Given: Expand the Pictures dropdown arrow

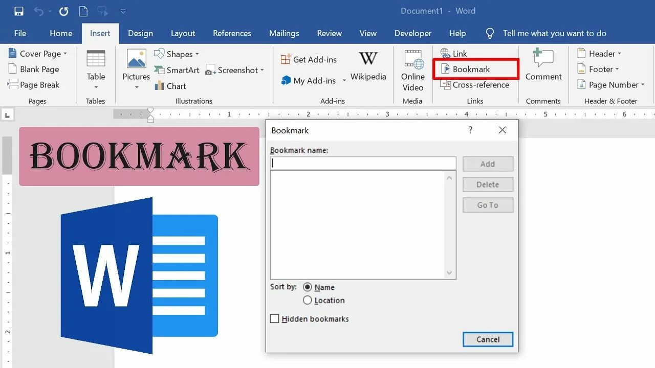Looking at the screenshot, I should (x=137, y=87).
